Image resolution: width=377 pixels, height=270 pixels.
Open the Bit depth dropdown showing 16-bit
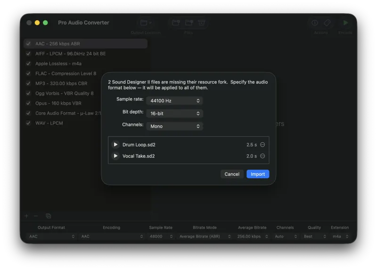pos(174,113)
